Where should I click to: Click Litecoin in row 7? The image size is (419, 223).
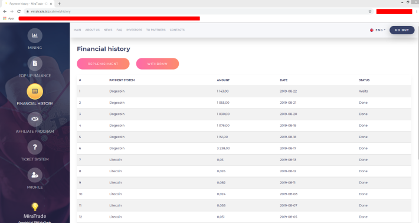point(116,160)
